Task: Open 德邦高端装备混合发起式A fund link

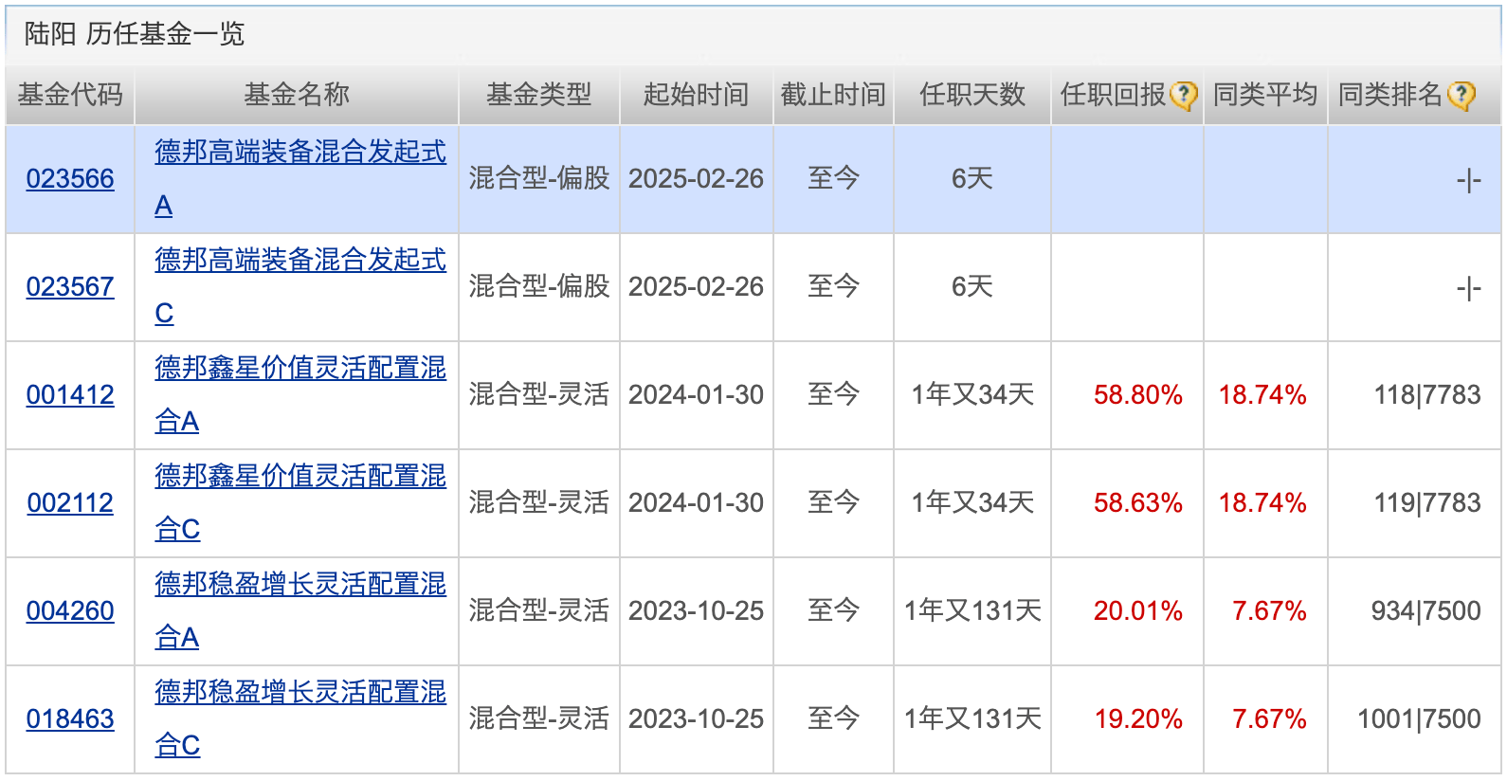Action: pos(300,178)
